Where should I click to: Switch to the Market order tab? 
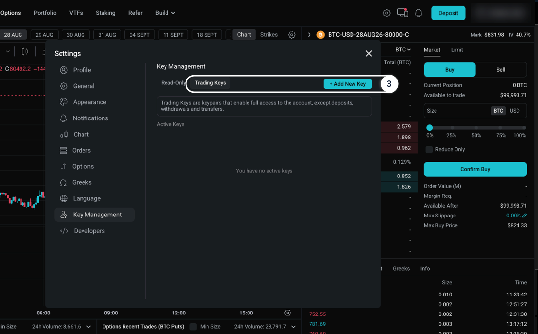coord(432,50)
